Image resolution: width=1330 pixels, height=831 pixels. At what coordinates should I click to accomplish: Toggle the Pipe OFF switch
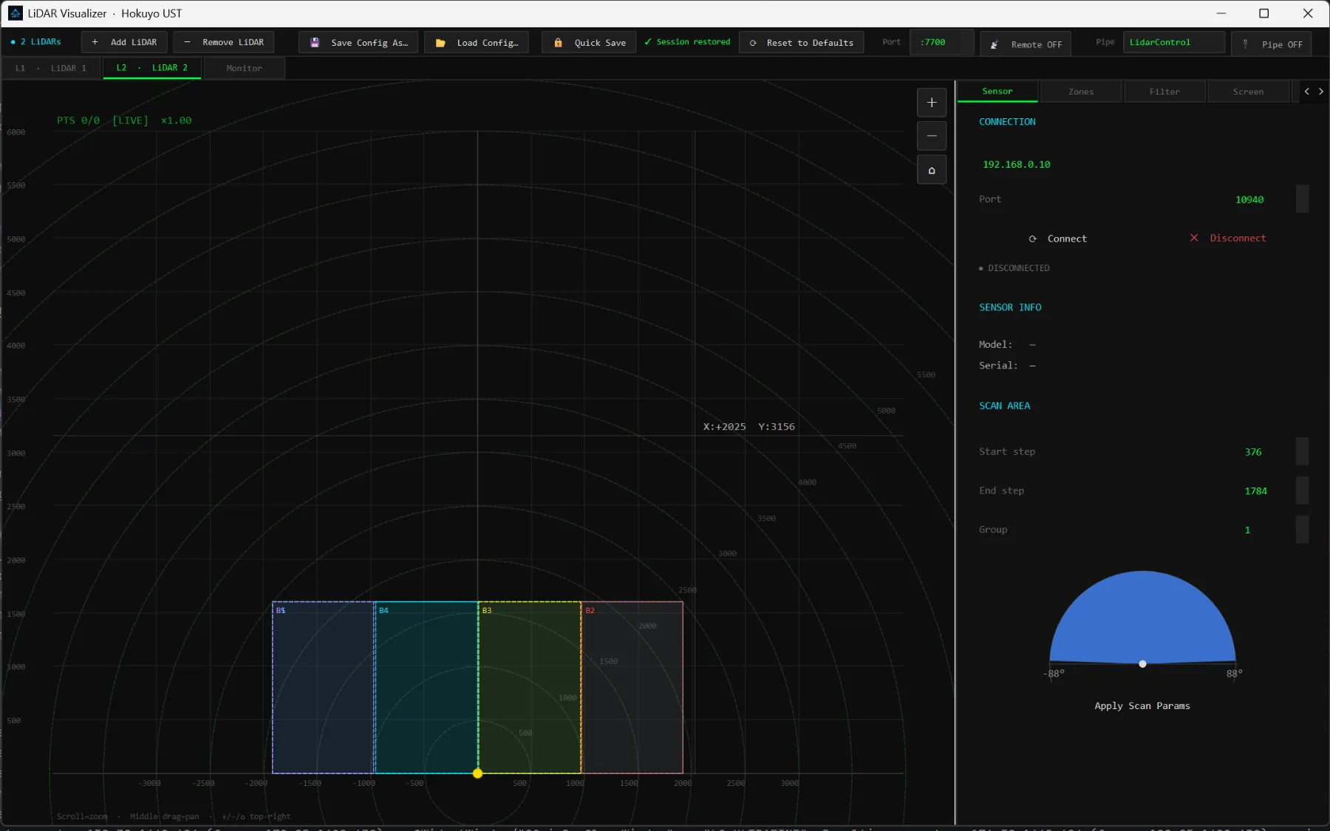click(x=1272, y=44)
